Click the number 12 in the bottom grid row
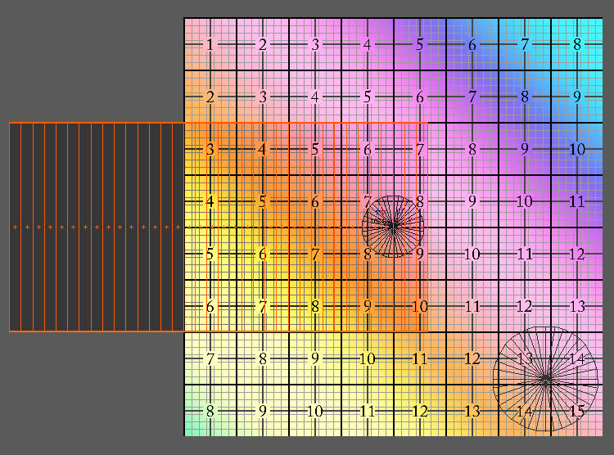 (x=420, y=411)
